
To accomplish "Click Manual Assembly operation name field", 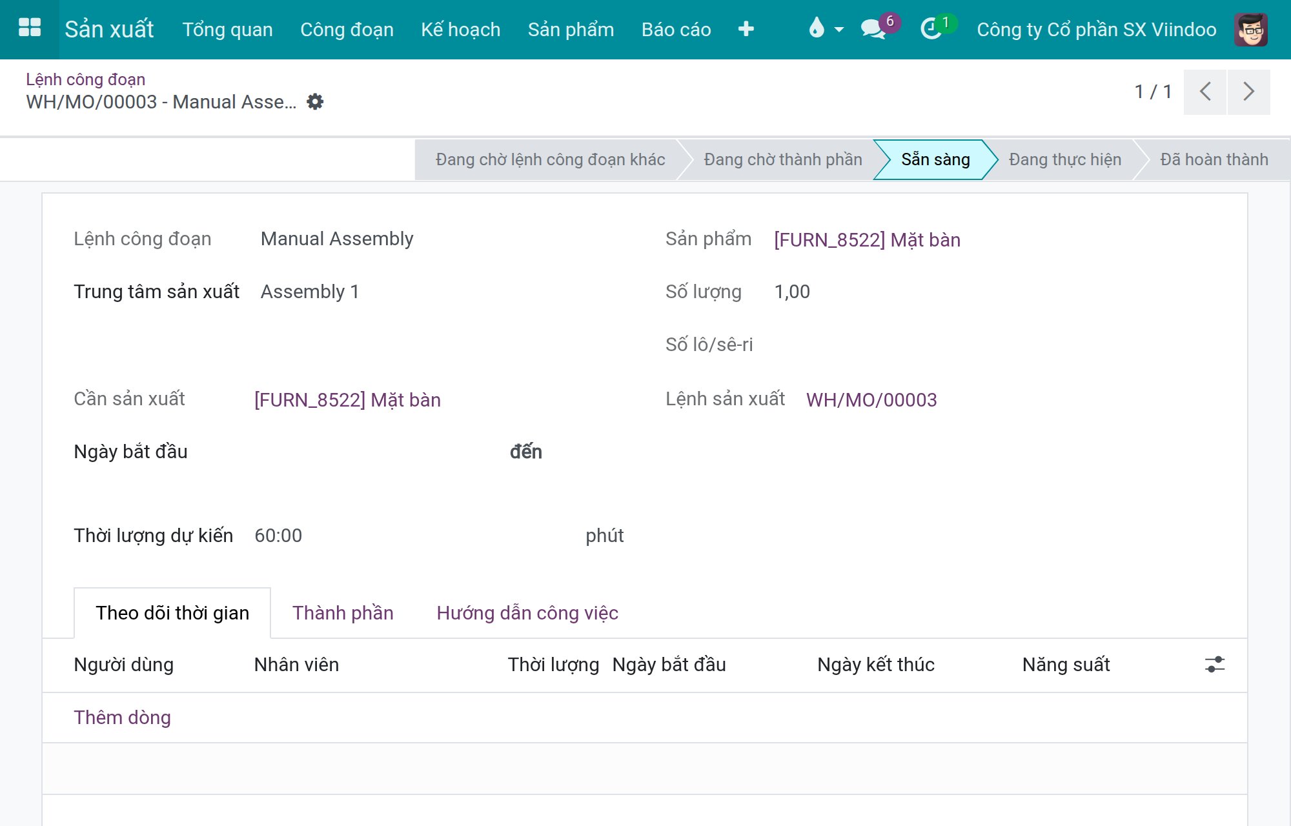I will pos(337,239).
